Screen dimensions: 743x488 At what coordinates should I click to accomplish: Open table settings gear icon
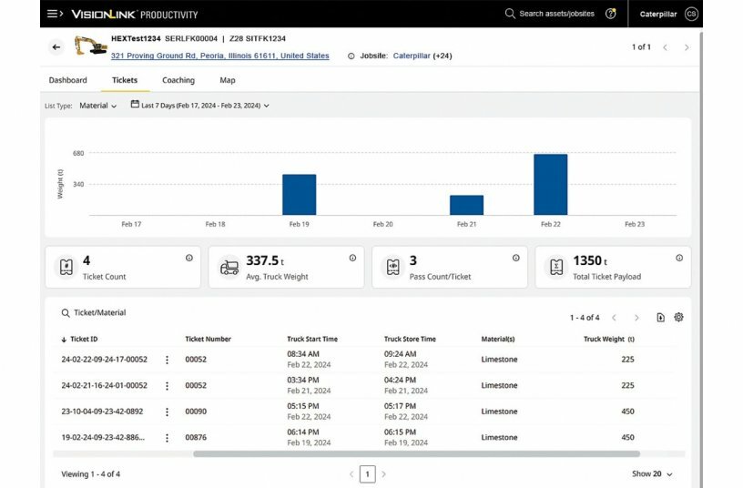point(678,318)
